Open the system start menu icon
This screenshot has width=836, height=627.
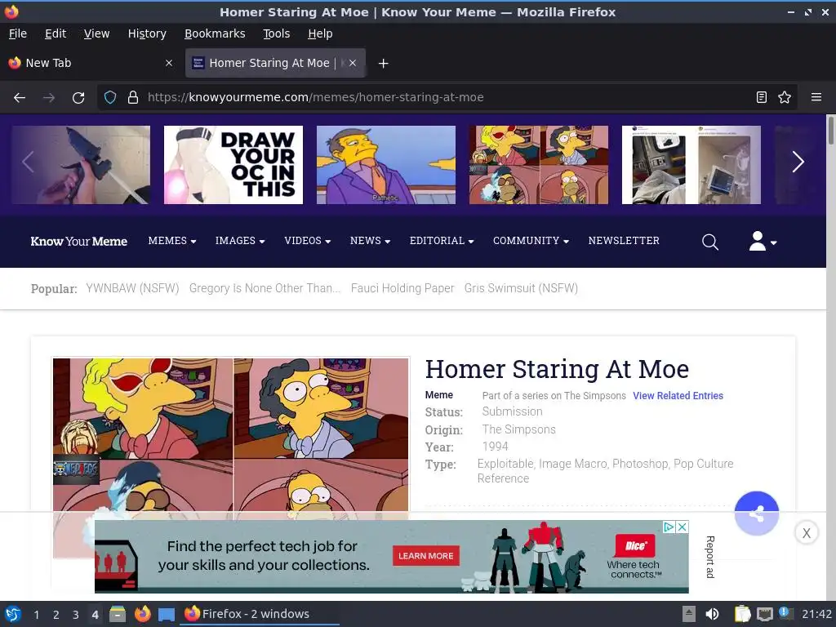coord(13,614)
